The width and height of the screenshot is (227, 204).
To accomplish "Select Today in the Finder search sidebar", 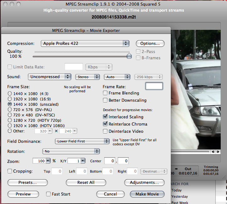I will click(x=176, y=190).
